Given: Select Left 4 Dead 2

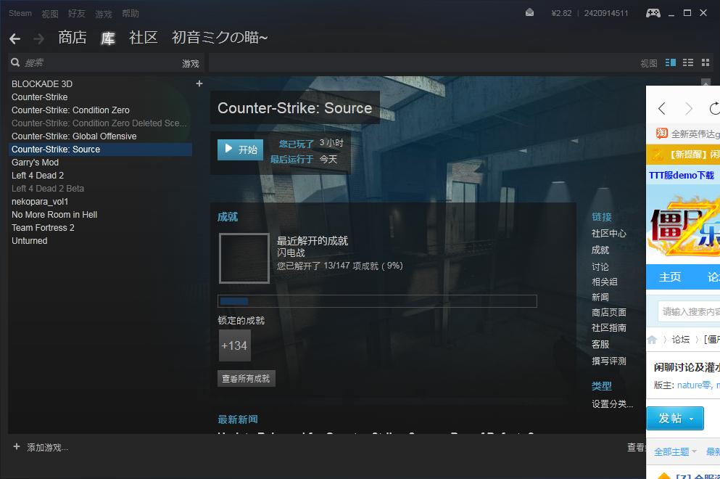Looking at the screenshot, I should coord(38,176).
